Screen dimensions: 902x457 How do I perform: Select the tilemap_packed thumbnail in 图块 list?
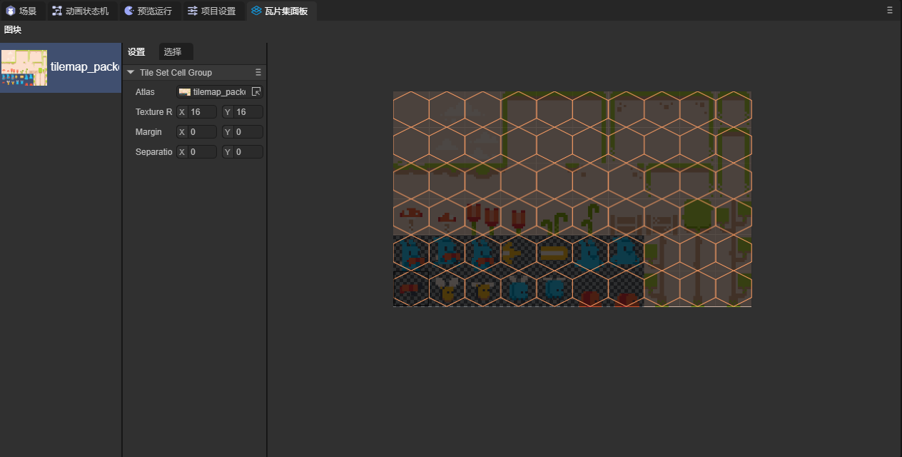[x=24, y=68]
